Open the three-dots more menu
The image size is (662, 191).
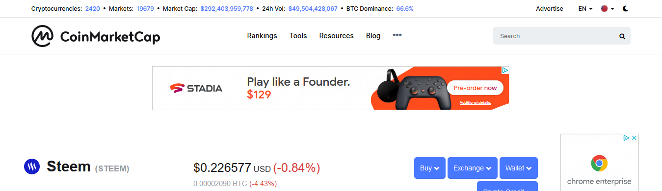[x=397, y=35]
